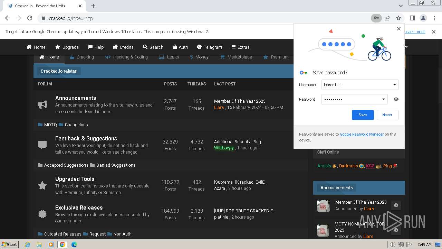Open Home in top navigation bar

click(x=36, y=47)
